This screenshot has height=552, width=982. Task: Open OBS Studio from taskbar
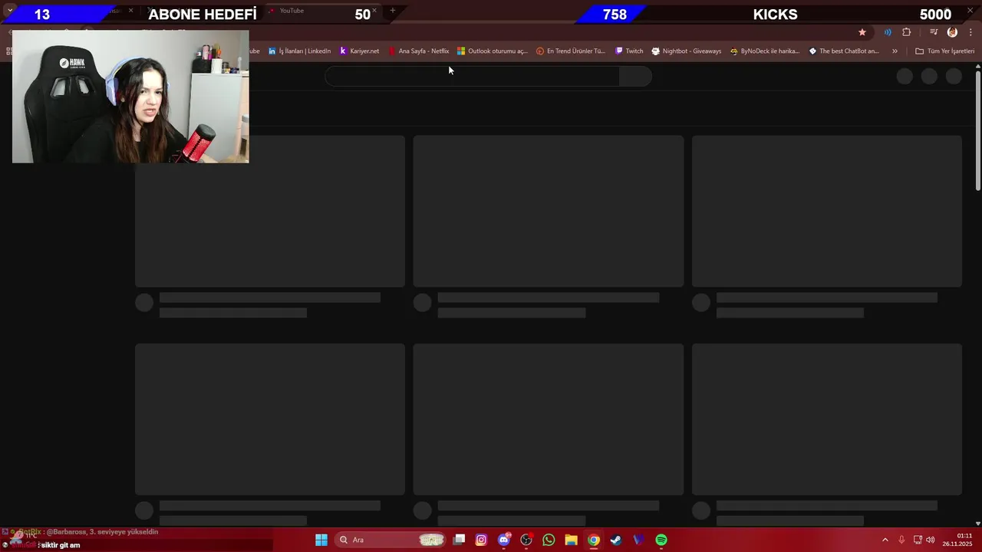click(x=526, y=540)
